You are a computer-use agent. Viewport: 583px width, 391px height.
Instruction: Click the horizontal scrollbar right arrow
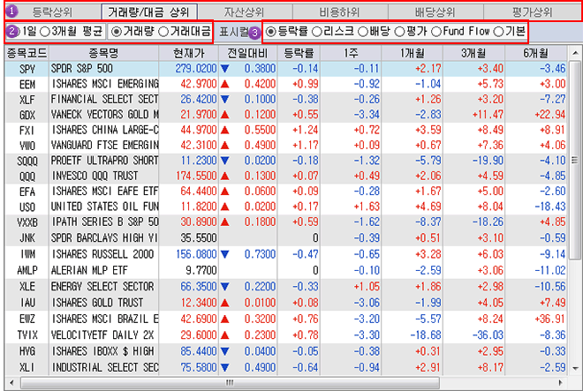[560, 382]
